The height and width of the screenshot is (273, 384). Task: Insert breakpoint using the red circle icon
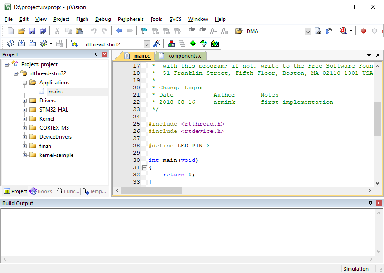click(363, 31)
